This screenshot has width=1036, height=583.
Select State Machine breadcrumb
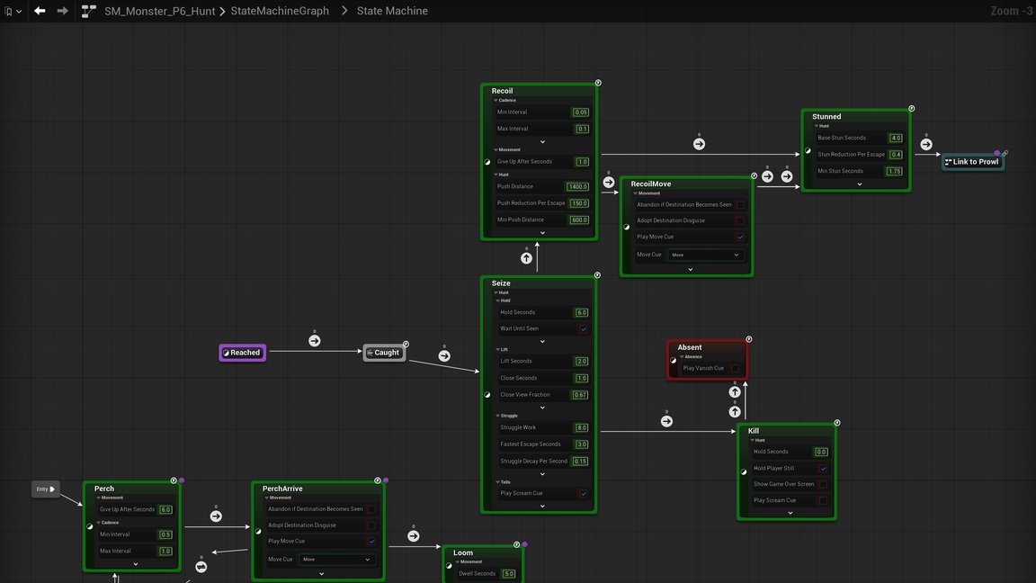392,11
